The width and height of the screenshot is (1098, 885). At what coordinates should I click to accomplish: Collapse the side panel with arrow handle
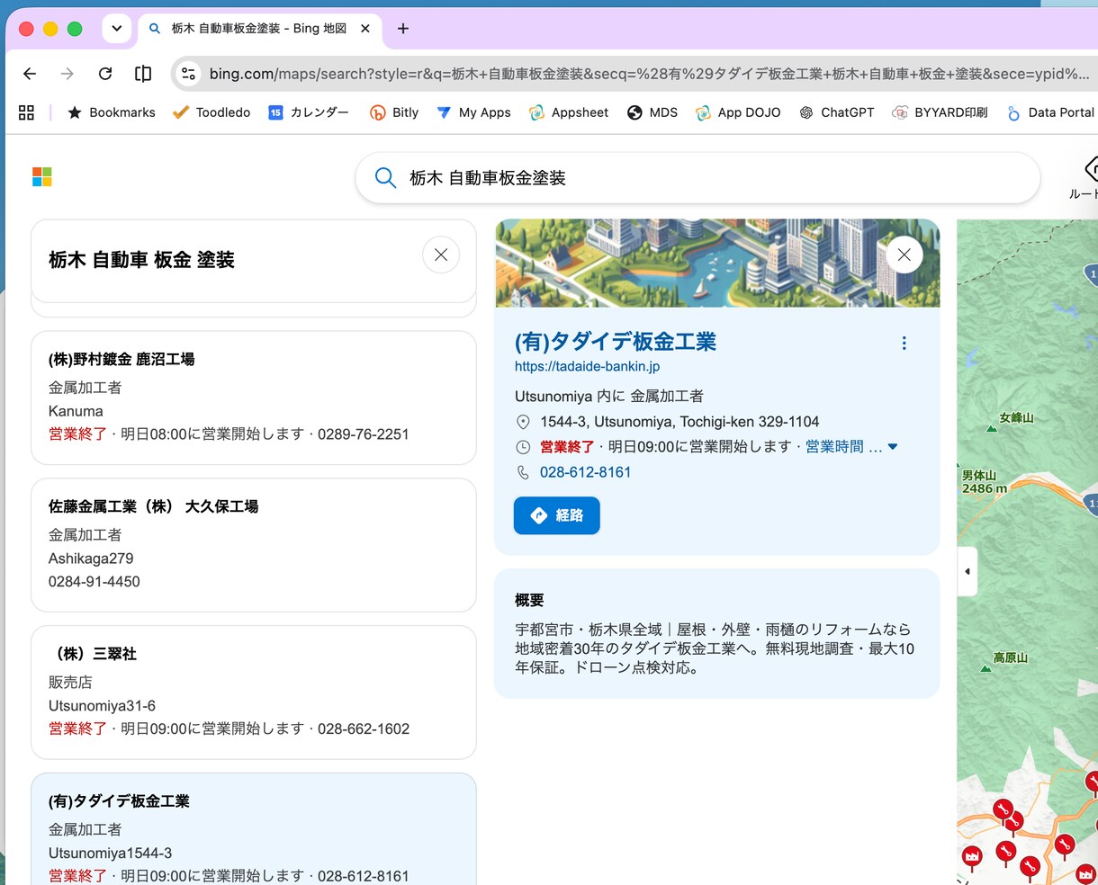[x=967, y=571]
